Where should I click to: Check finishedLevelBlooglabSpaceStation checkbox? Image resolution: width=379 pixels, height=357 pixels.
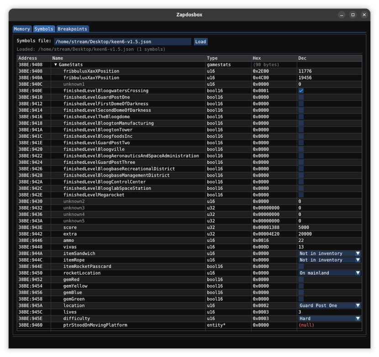coord(301,188)
